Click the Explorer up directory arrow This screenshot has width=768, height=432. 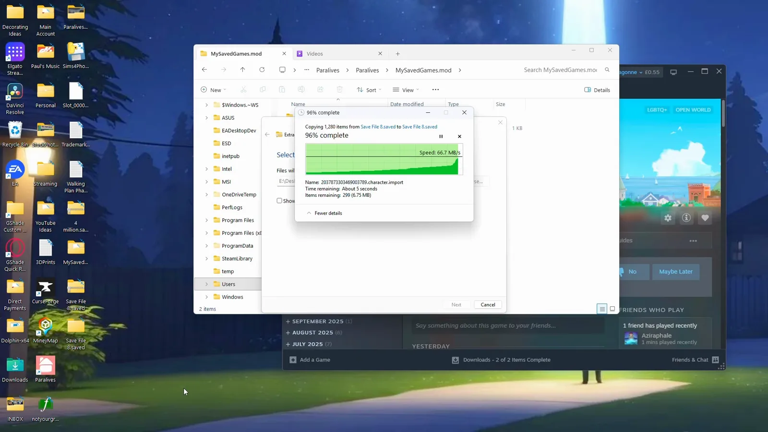242,70
